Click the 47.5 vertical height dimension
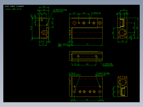Screen dimensions: 143x107 pyautogui.click(x=31, y=28)
